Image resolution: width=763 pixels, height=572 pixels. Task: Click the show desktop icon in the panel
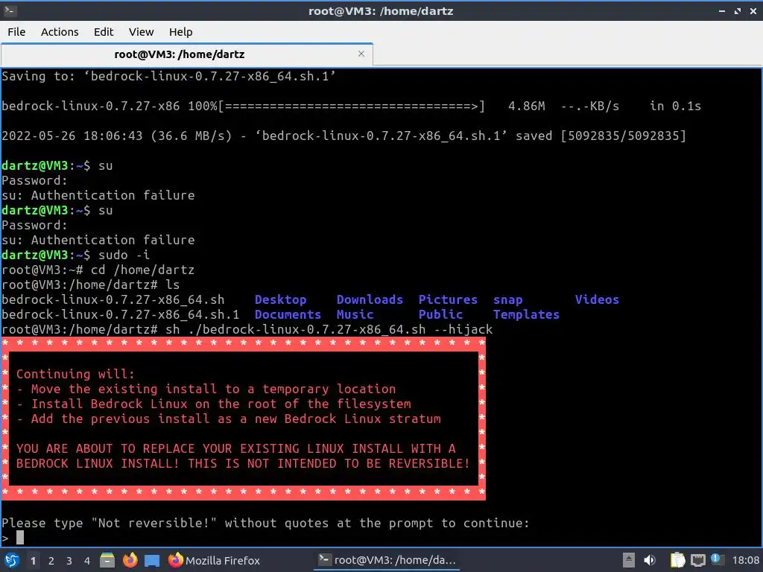pos(152,560)
